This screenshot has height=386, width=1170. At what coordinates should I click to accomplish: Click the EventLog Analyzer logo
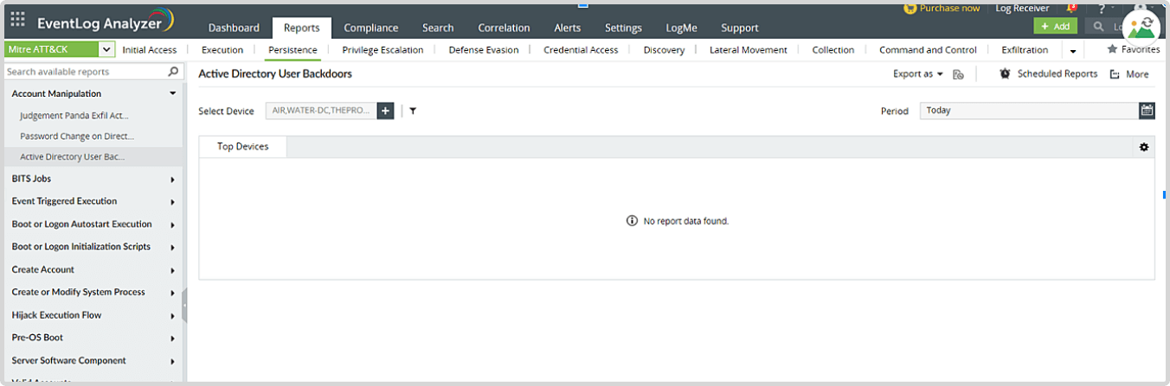[104, 22]
